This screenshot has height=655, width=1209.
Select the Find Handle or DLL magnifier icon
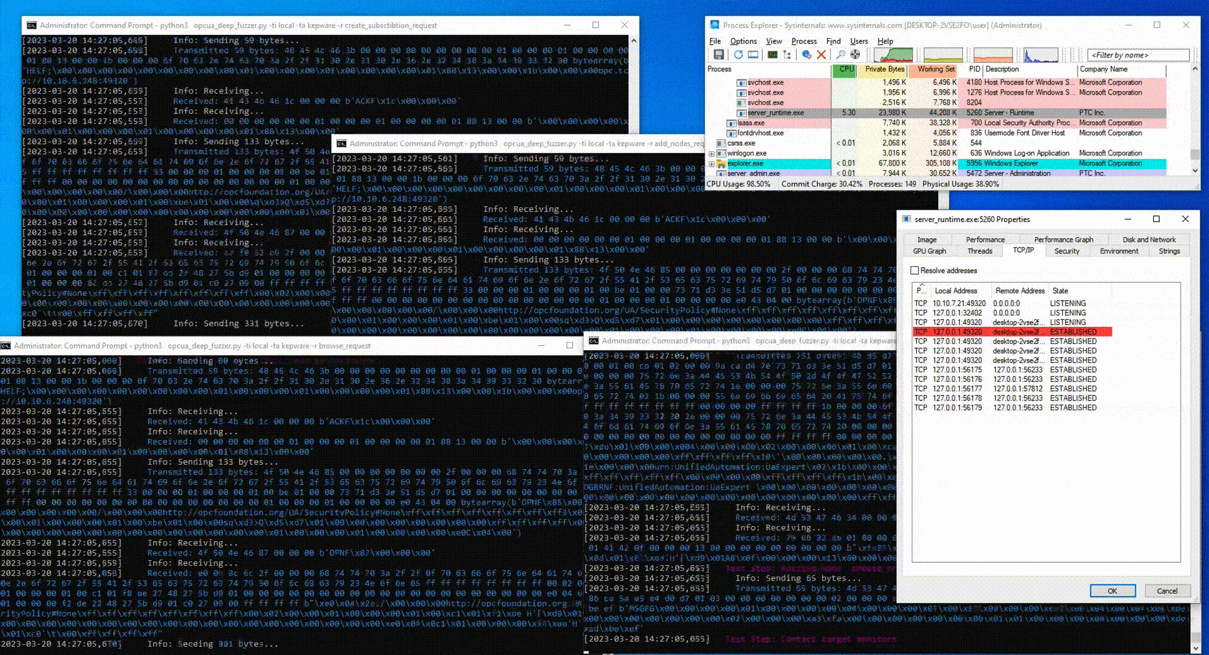click(840, 55)
